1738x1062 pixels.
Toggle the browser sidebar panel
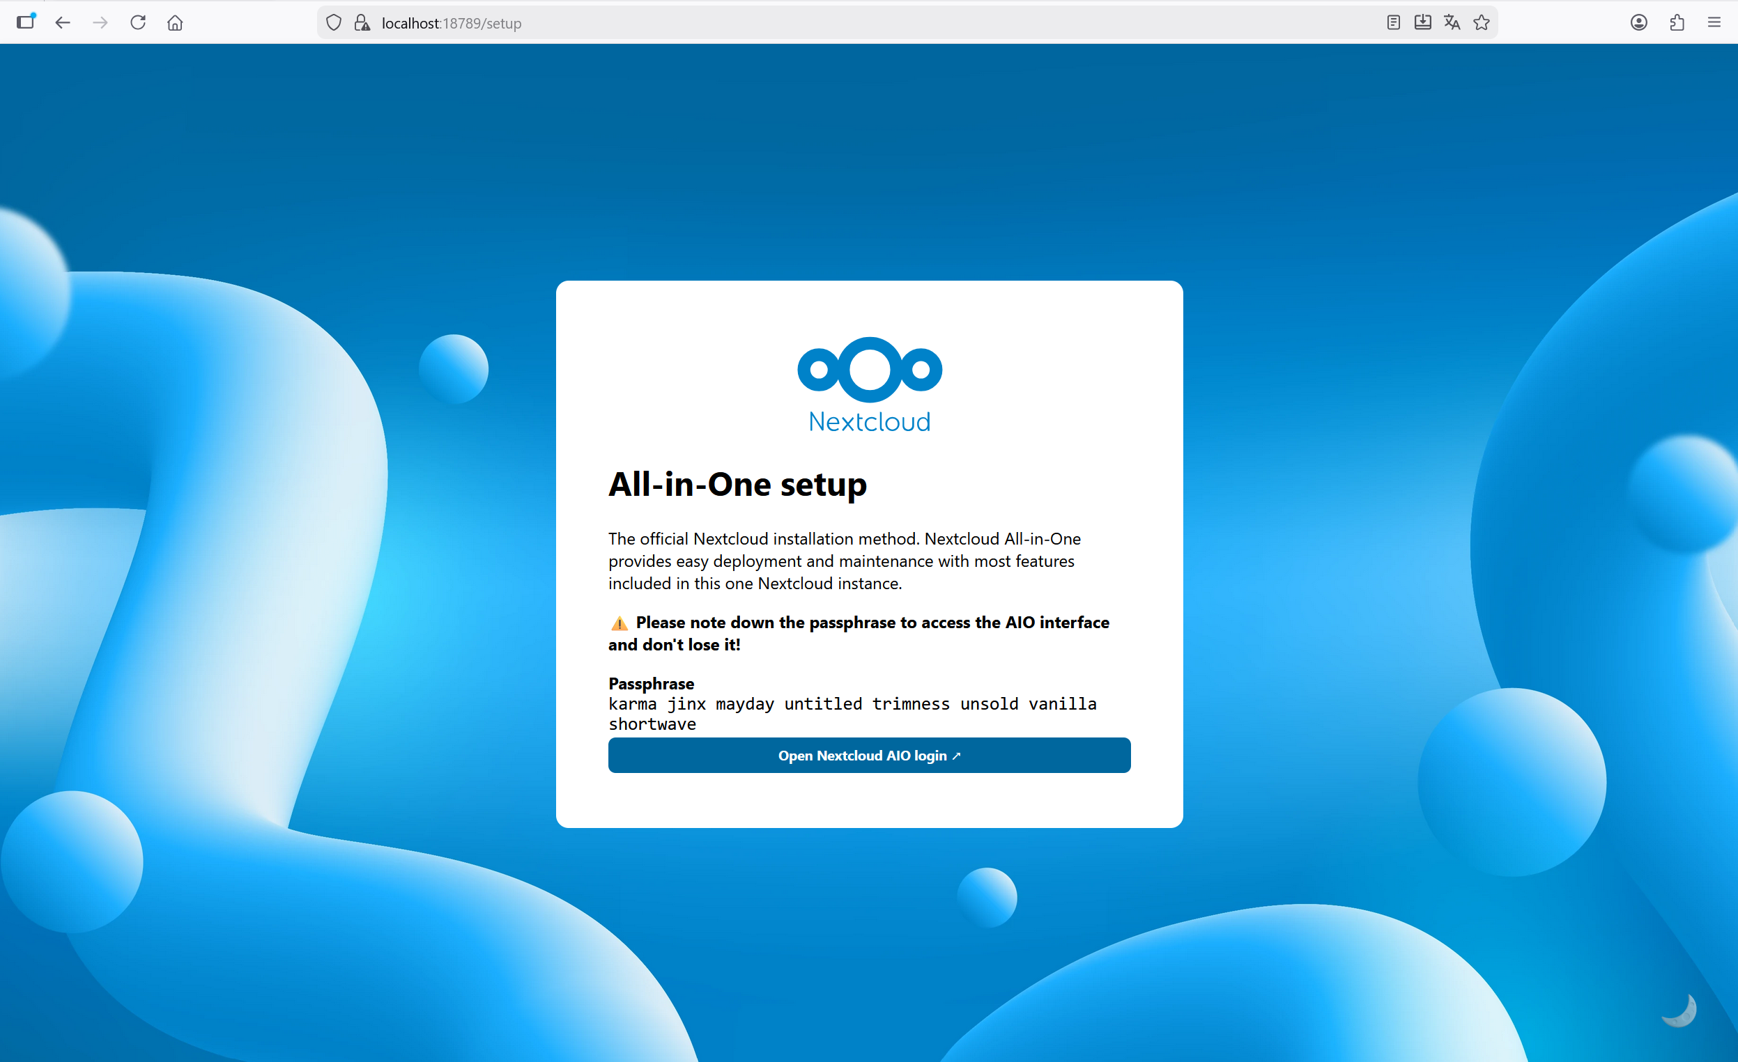[x=25, y=22]
